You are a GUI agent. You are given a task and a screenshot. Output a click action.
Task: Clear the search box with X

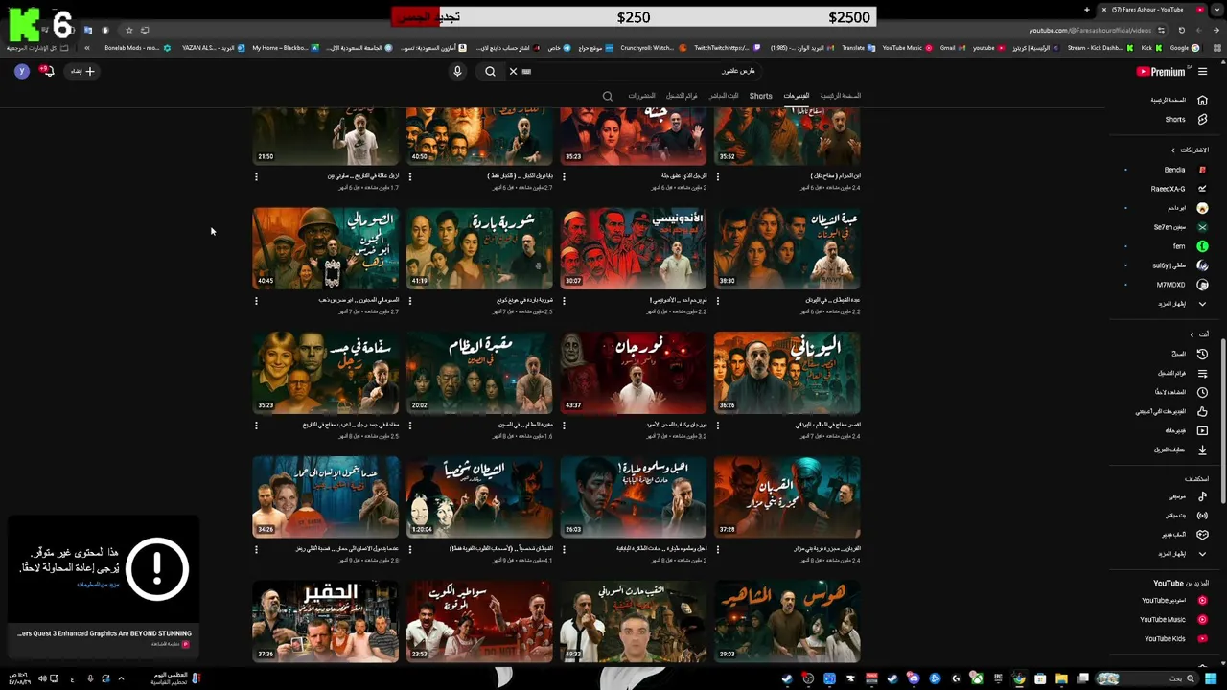(x=513, y=71)
